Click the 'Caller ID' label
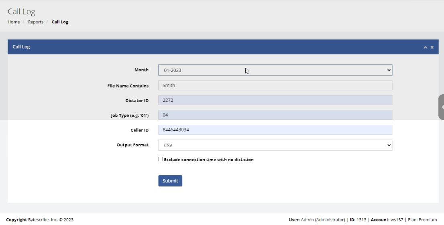The image size is (444, 225). 139,130
